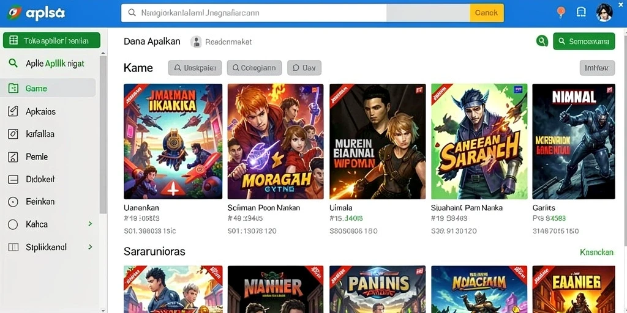Screen dimensions: 627x313
Task: Expand the Kahca sidebar item chevron
Action: [x=90, y=224]
